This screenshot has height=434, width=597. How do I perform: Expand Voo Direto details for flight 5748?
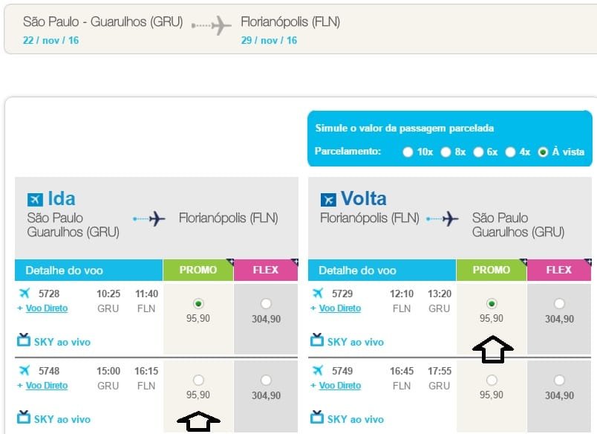pos(47,386)
